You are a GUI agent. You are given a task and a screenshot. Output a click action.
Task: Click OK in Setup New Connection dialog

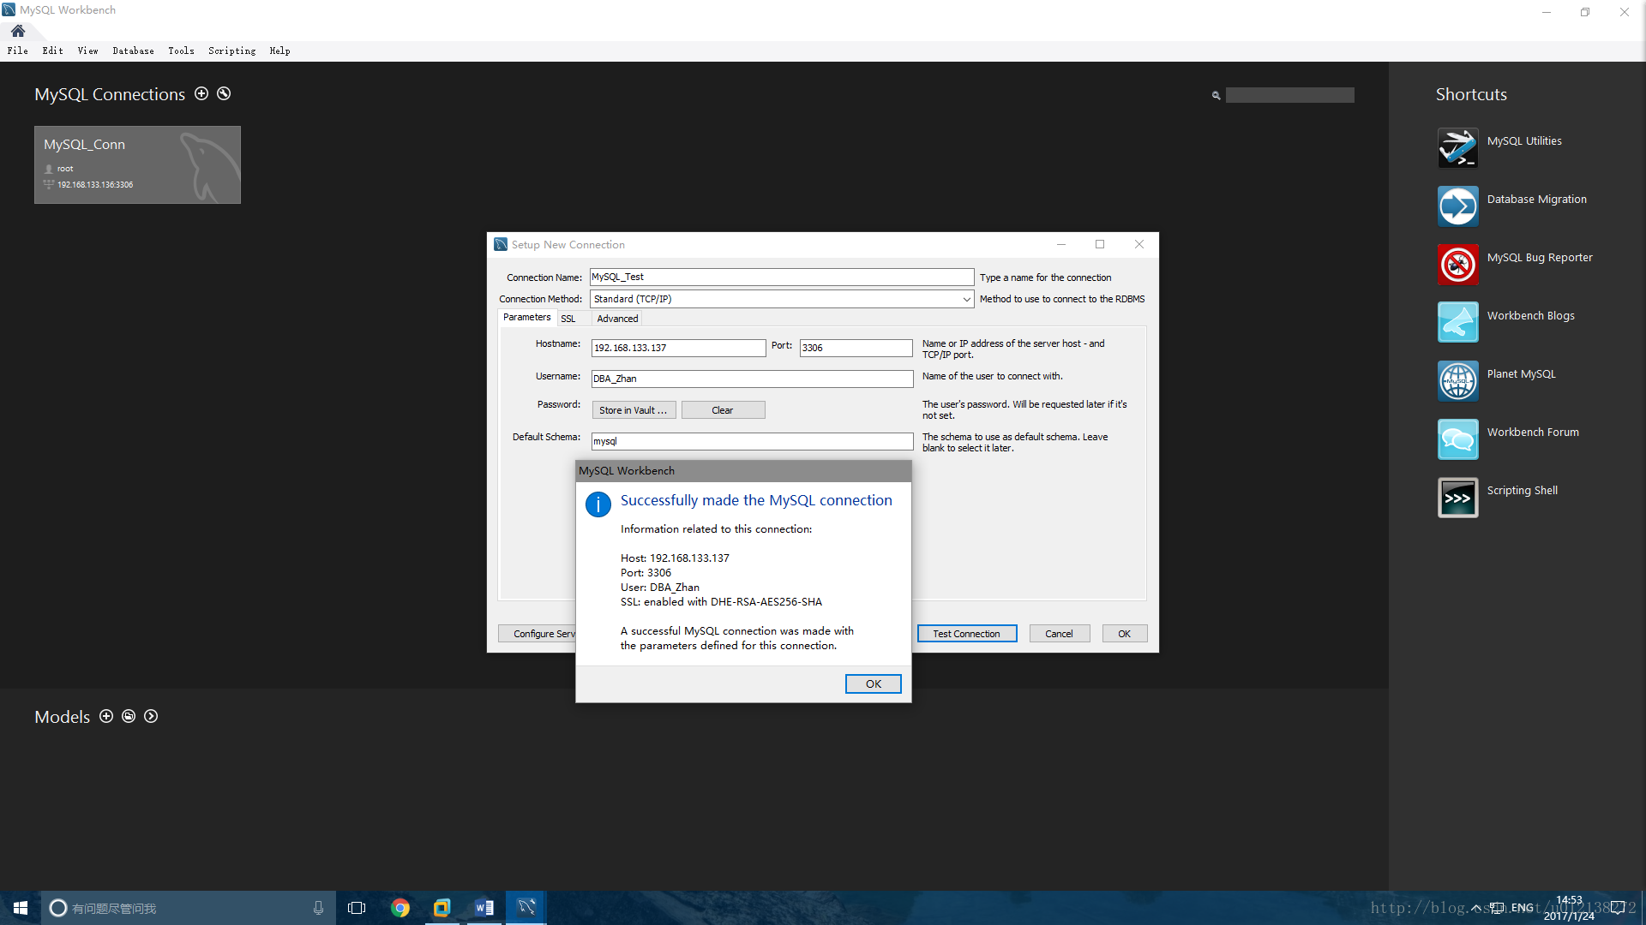[x=1125, y=634]
